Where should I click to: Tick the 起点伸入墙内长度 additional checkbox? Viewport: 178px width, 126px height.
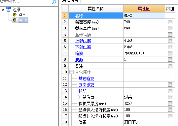click(x=170, y=110)
